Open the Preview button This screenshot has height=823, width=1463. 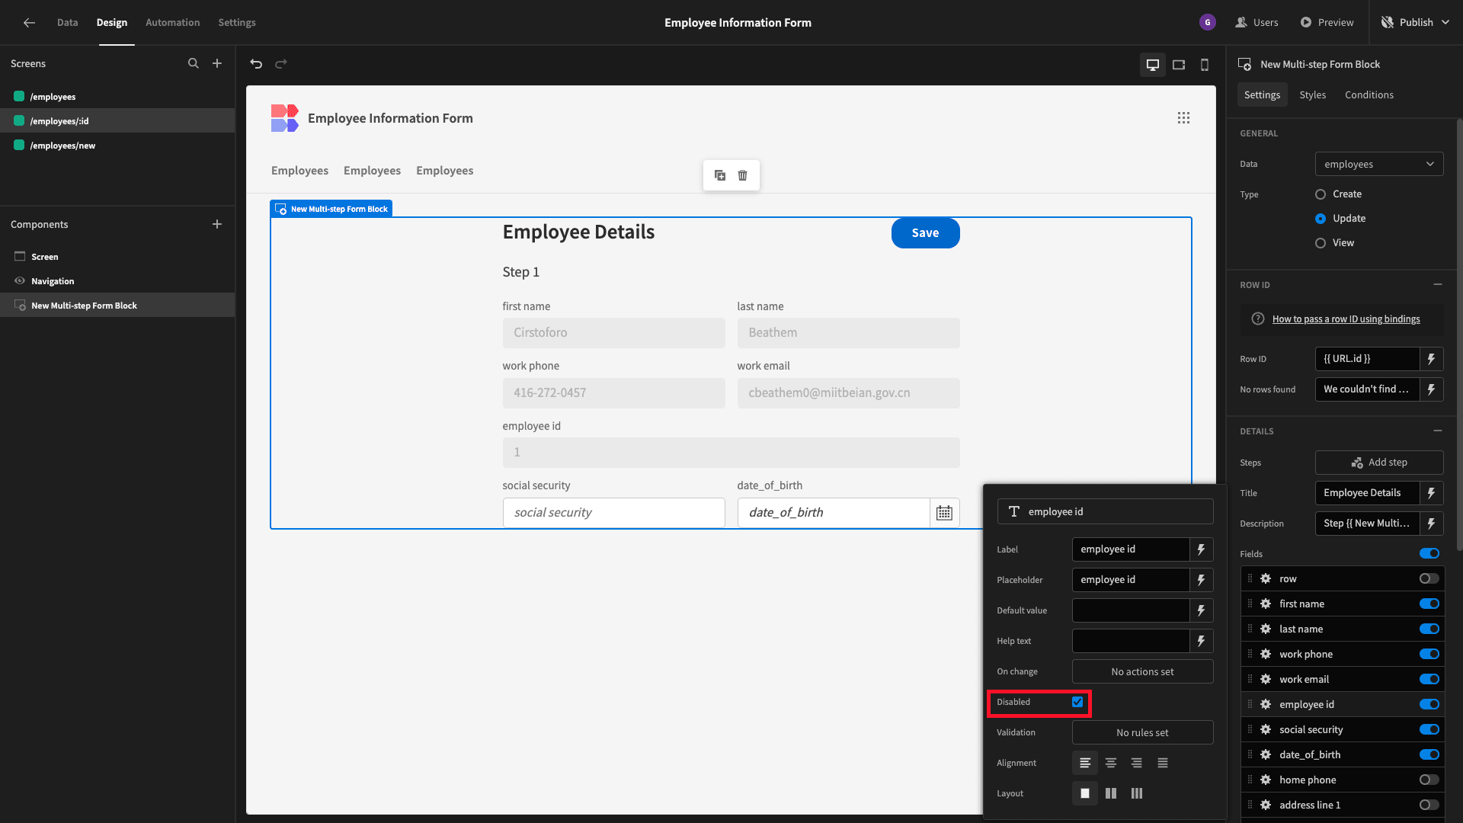[1327, 23]
